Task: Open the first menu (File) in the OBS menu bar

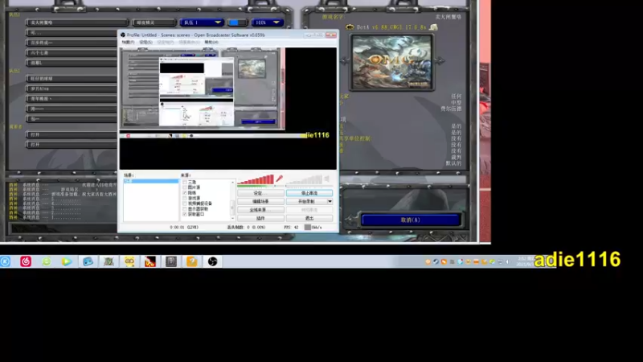Action: pos(129,43)
